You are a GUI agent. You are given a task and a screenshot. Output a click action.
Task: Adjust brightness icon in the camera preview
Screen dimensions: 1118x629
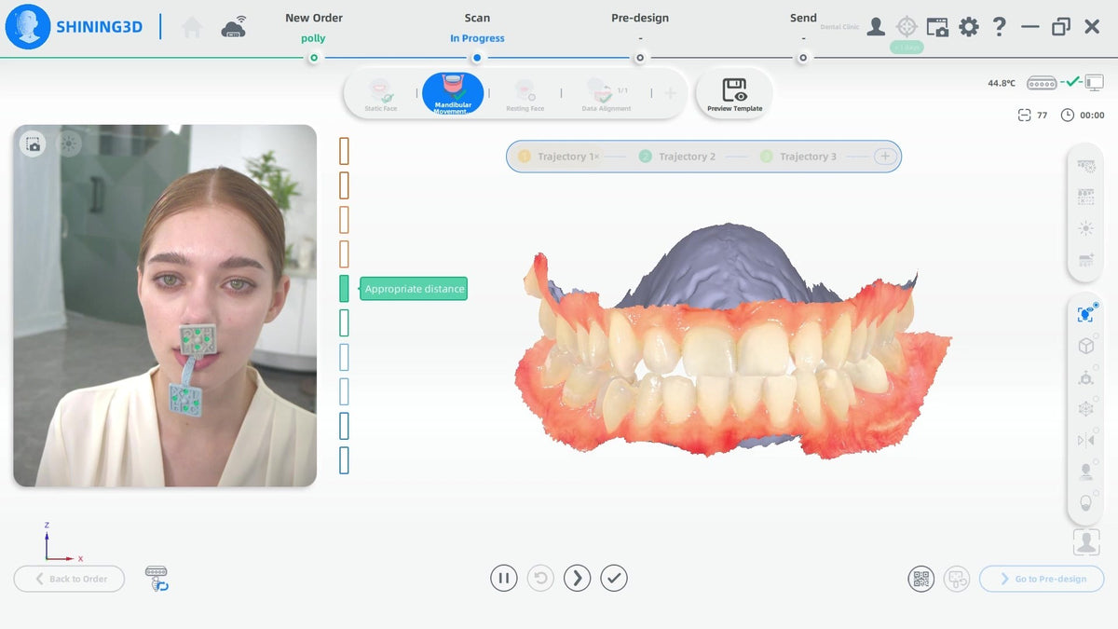pos(69,144)
